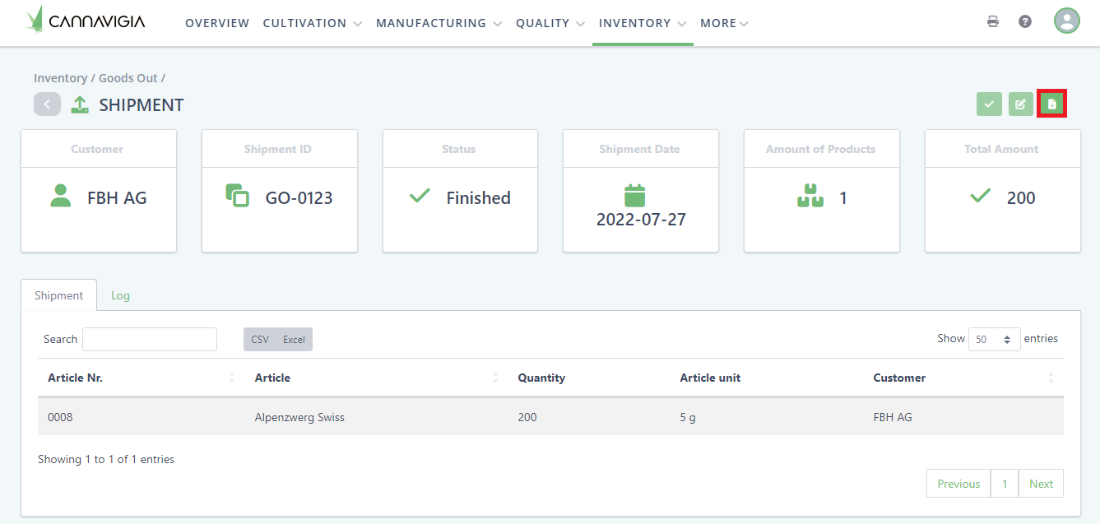Export the table to Excel

[294, 340]
